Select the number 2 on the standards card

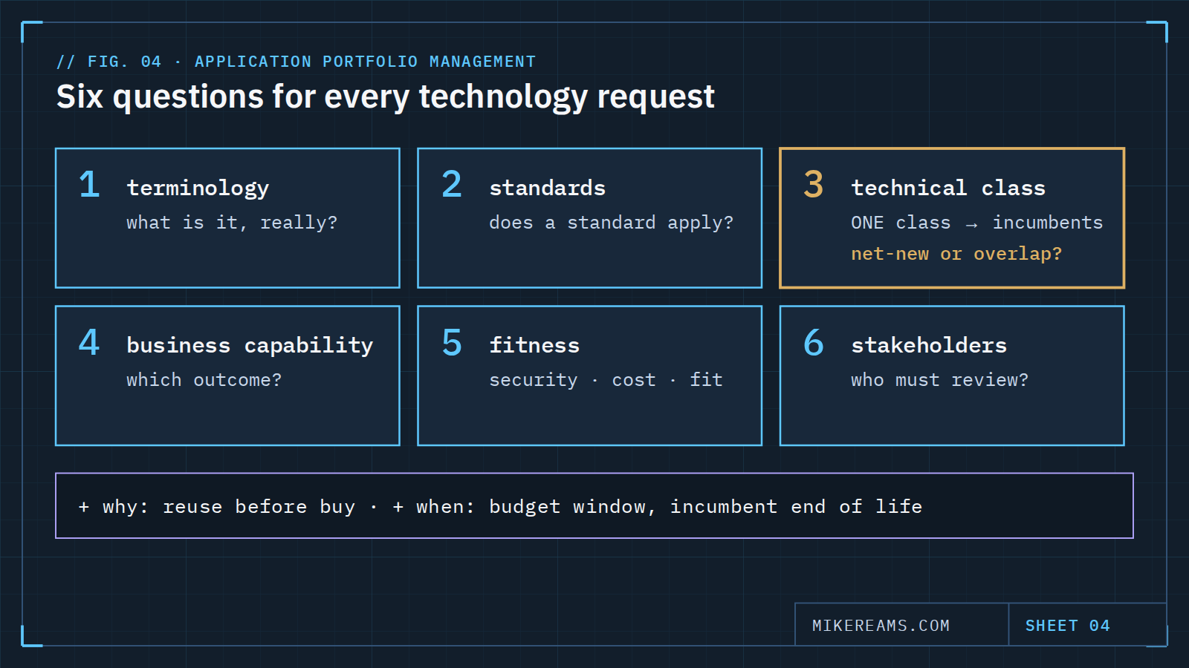[x=452, y=184]
